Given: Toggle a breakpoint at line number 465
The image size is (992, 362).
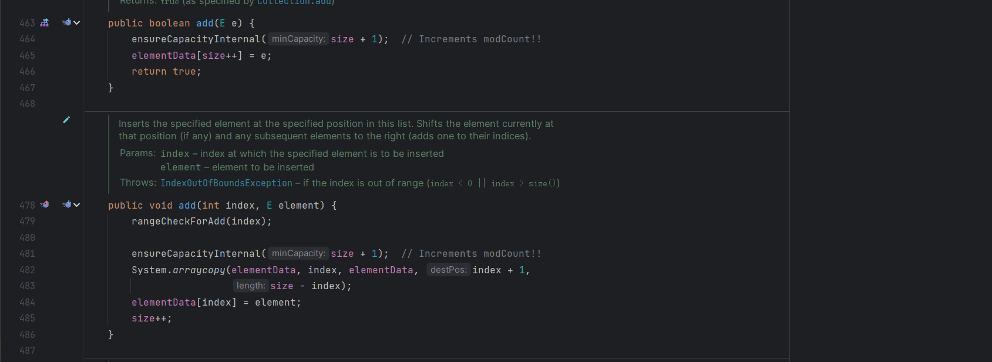Looking at the screenshot, I should [x=27, y=56].
